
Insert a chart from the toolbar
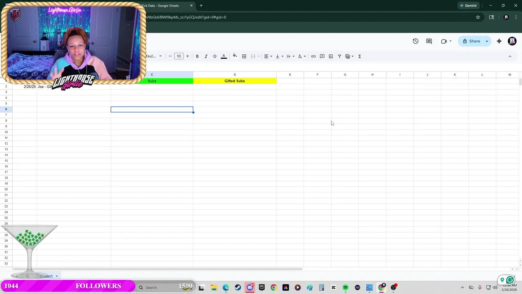point(331,56)
